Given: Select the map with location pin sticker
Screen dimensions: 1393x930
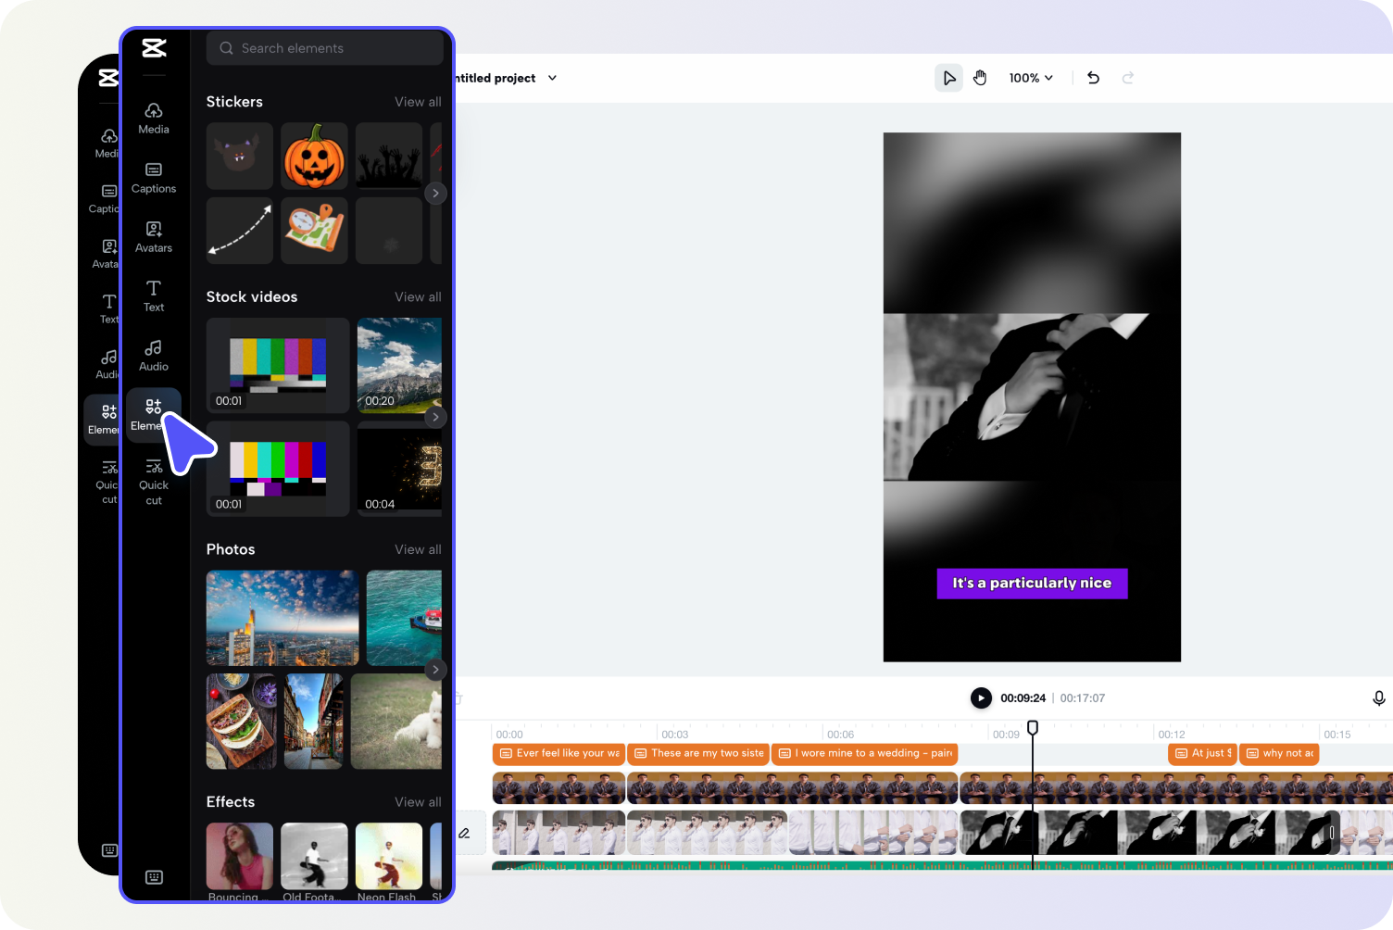Looking at the screenshot, I should click(x=315, y=231).
